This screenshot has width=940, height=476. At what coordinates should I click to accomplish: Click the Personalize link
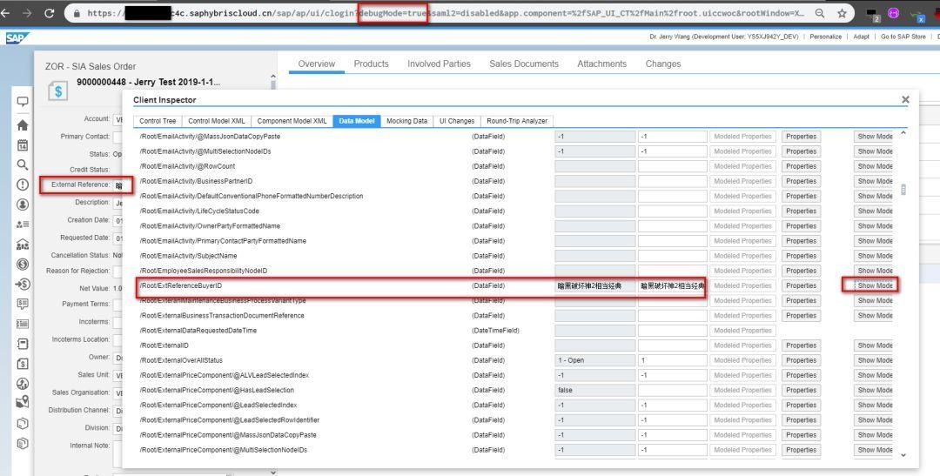click(x=825, y=37)
